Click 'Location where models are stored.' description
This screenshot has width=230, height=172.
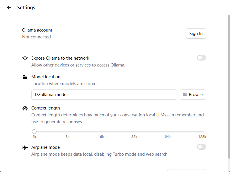point(64,84)
